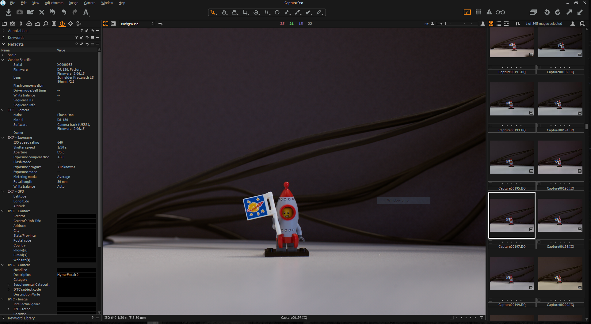Click the viewer zoom slider
Viewport: 591px width, 324px height.
pyautogui.click(x=457, y=24)
